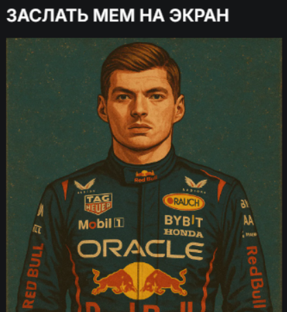Click the yellow Rauch oval logo
The width and height of the screenshot is (287, 312).
pos(184,202)
